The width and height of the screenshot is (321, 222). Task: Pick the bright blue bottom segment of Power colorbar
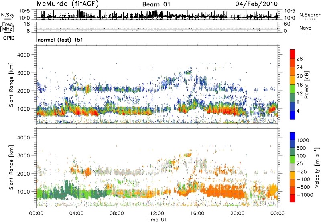(293, 115)
